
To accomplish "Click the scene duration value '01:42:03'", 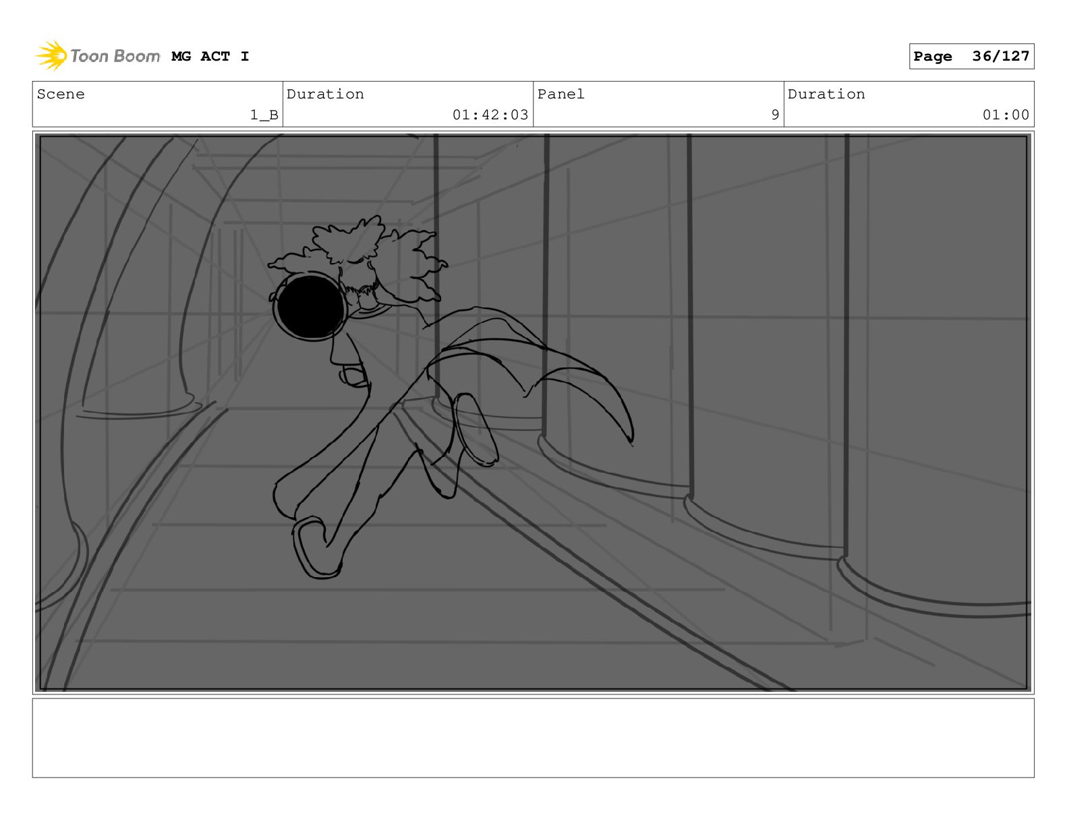I will pyautogui.click(x=490, y=115).
